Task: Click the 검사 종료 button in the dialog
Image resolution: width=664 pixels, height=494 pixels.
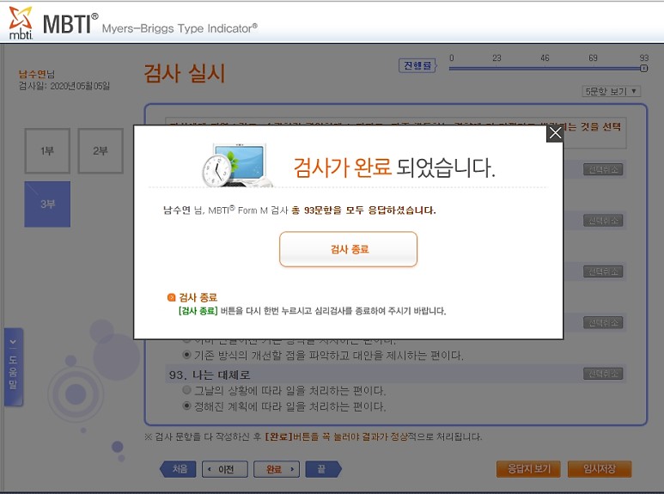Action: (x=348, y=249)
